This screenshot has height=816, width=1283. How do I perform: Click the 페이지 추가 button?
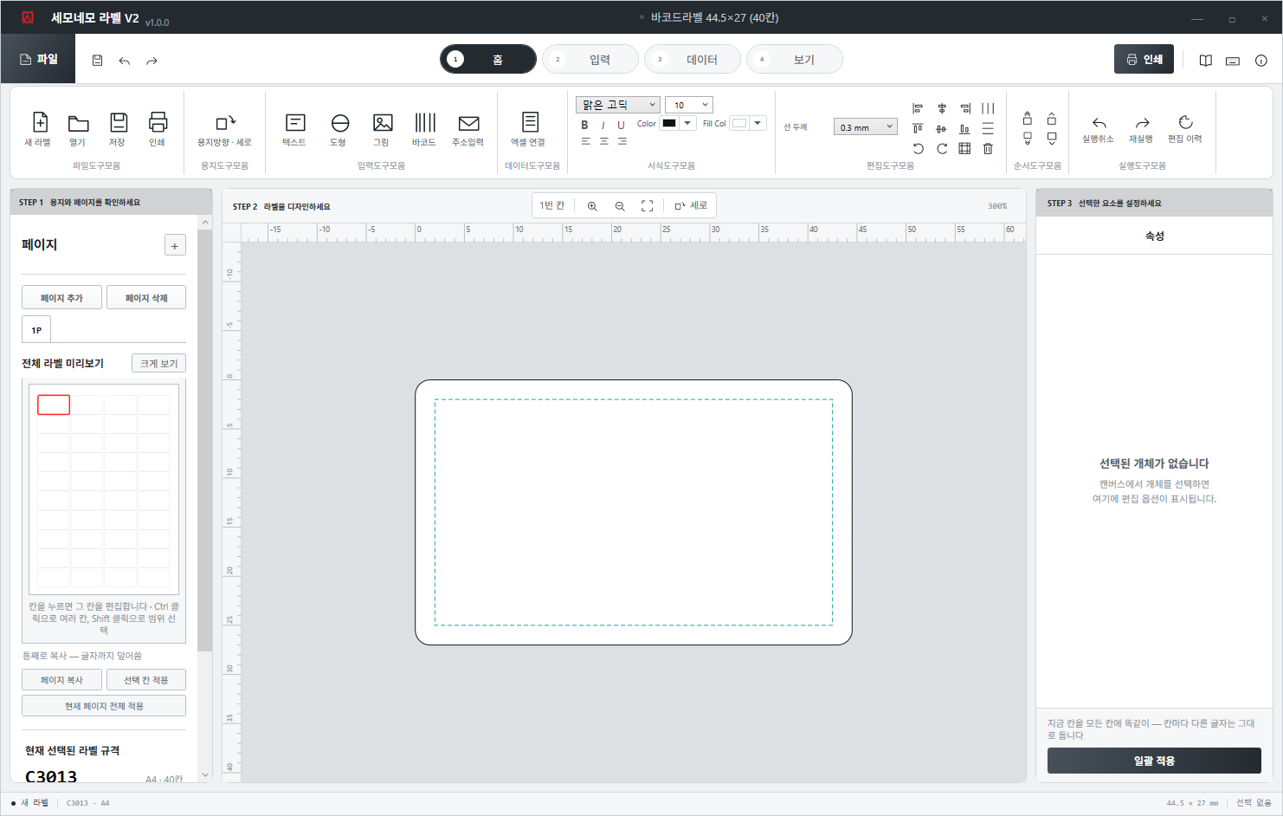coord(61,298)
